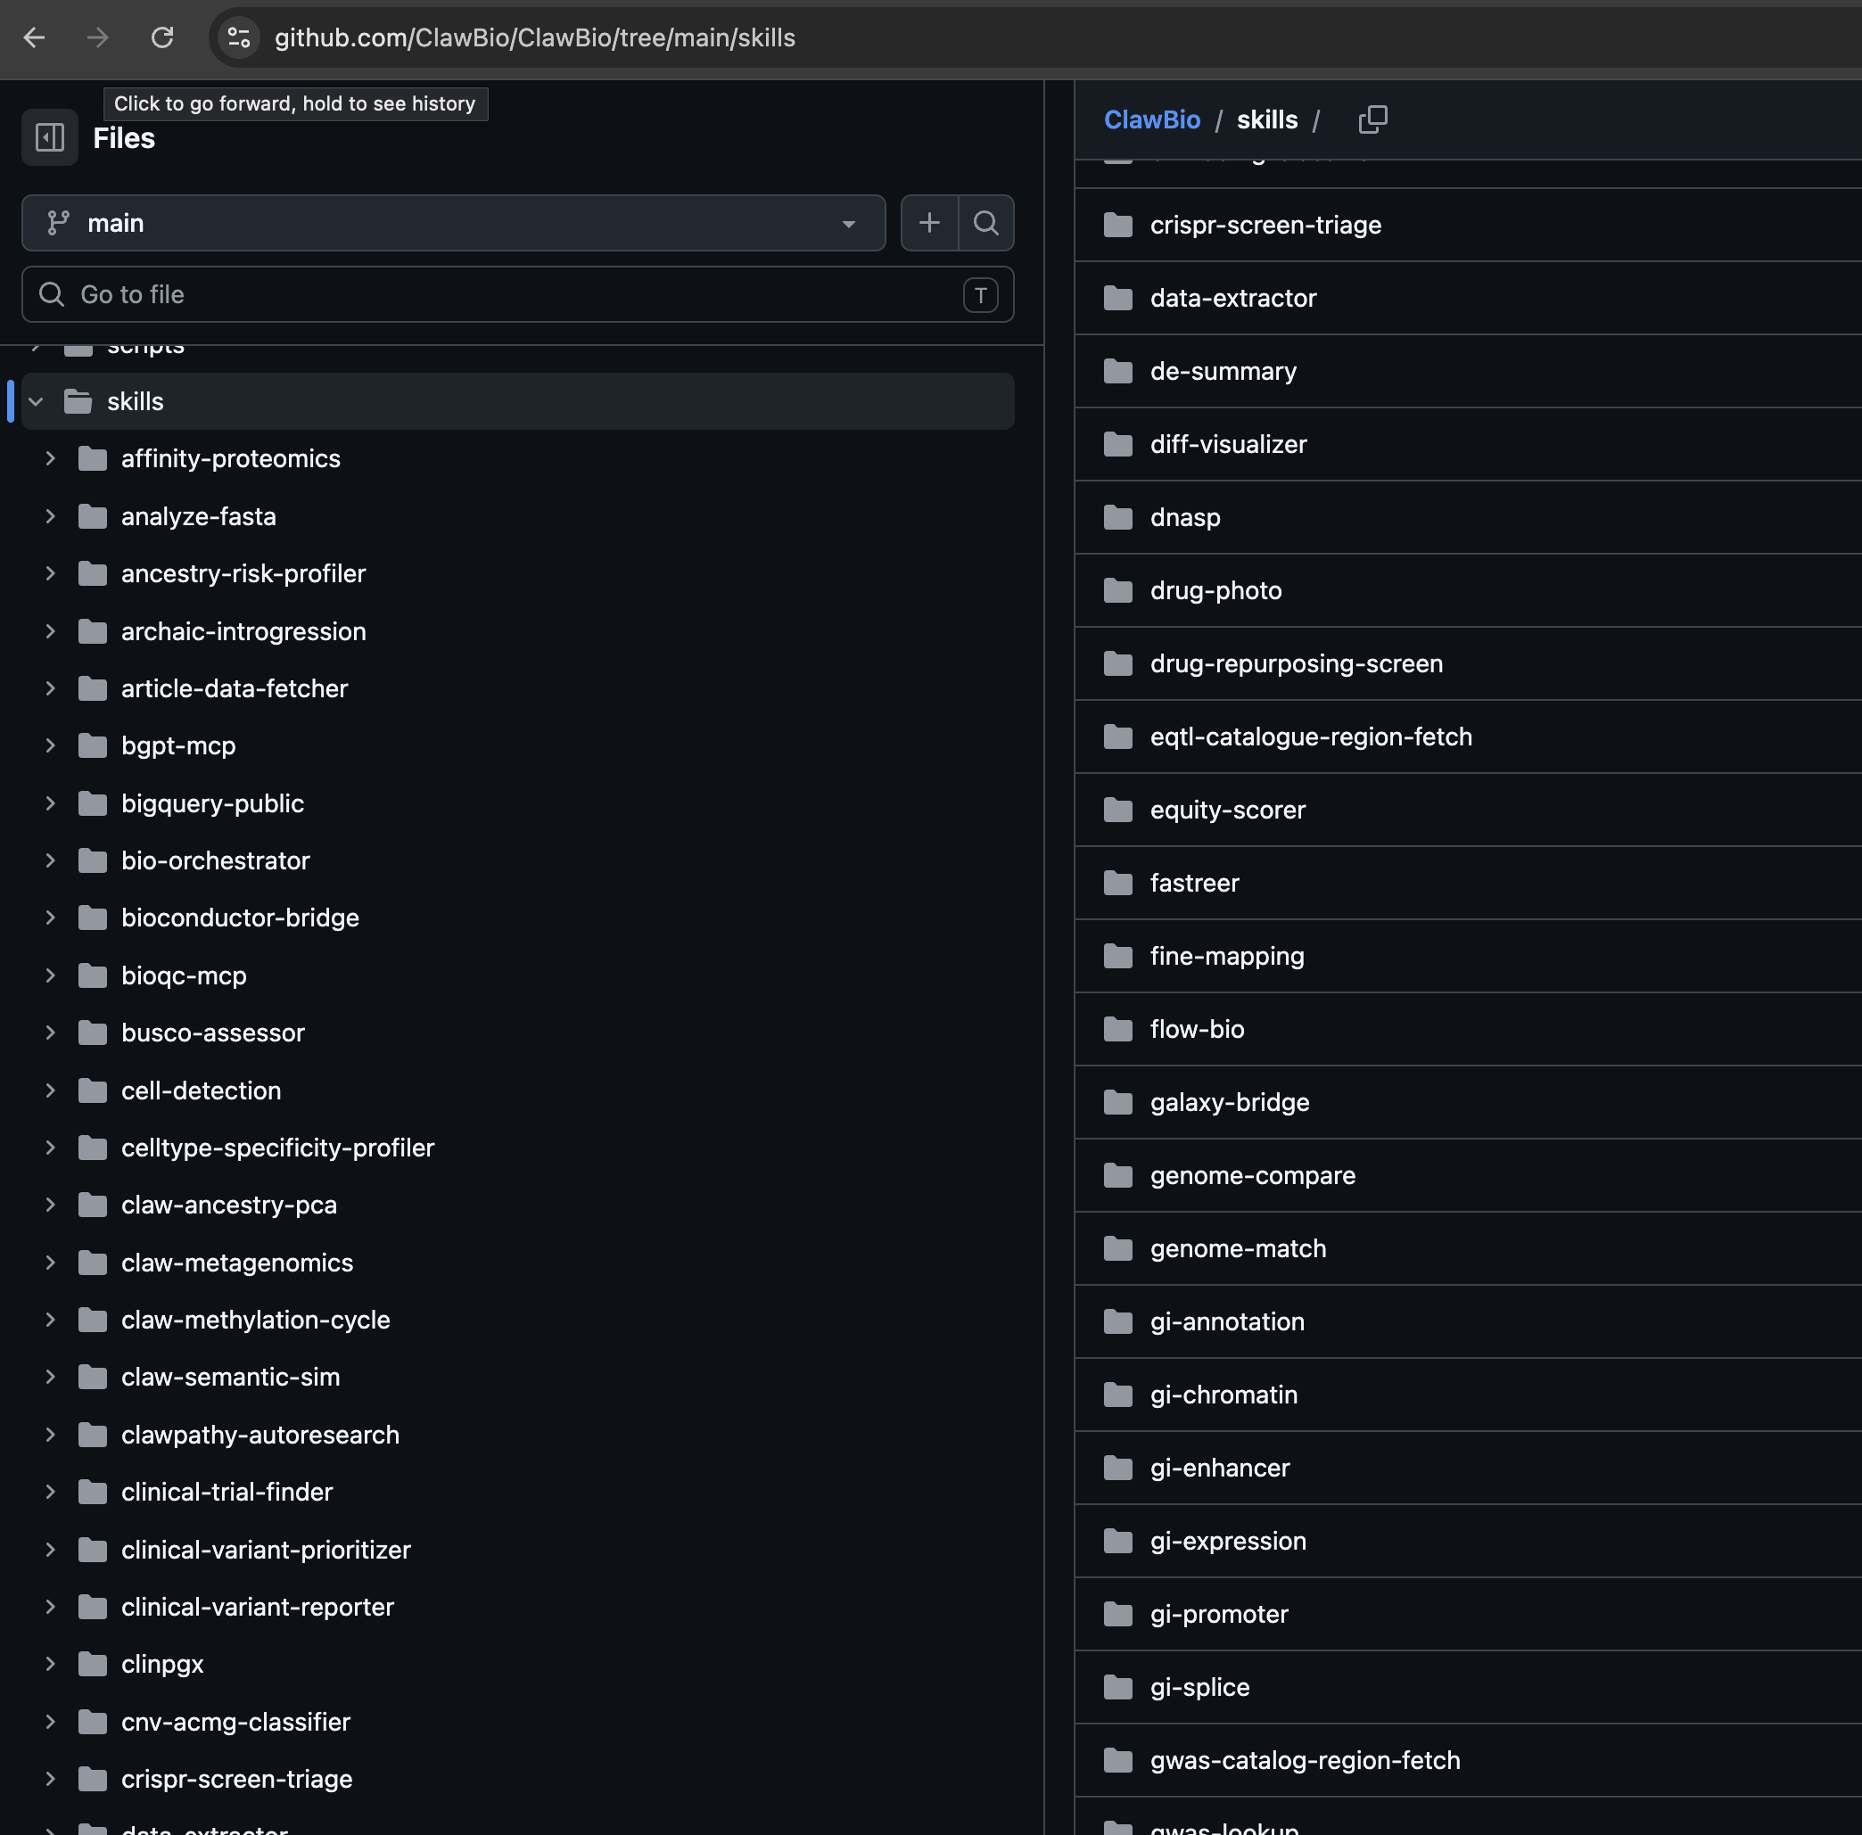The height and width of the screenshot is (1835, 1862).
Task: Click the search icon beside the branch selector
Action: [x=986, y=223]
